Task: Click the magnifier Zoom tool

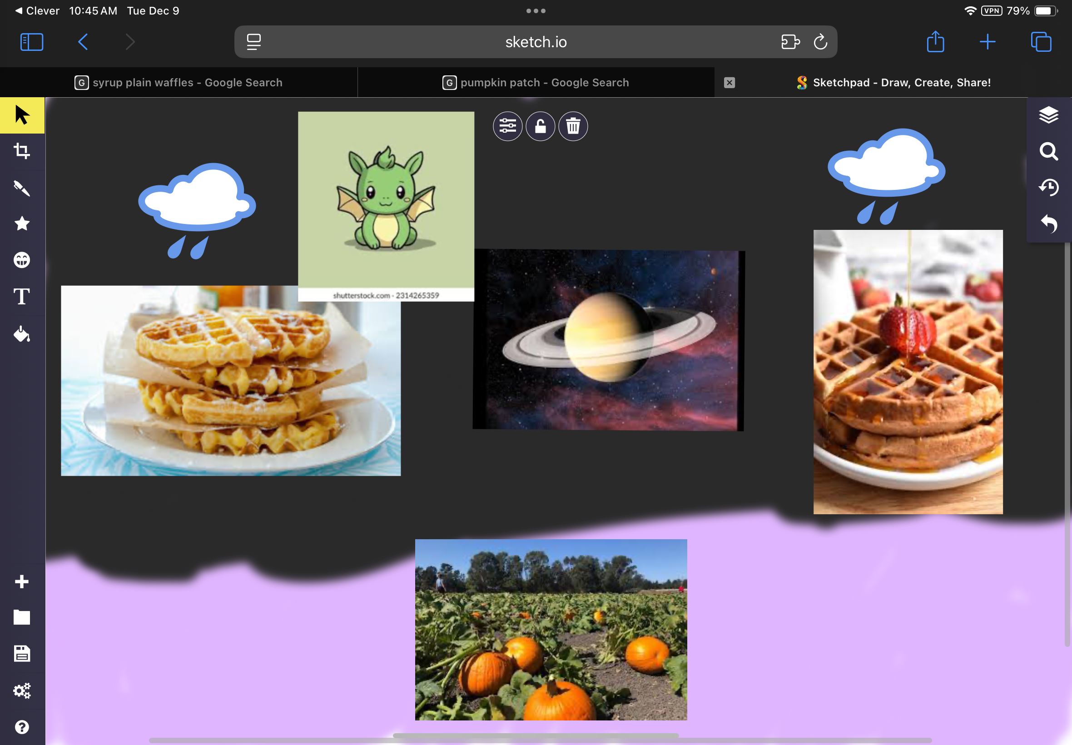Action: click(1048, 151)
